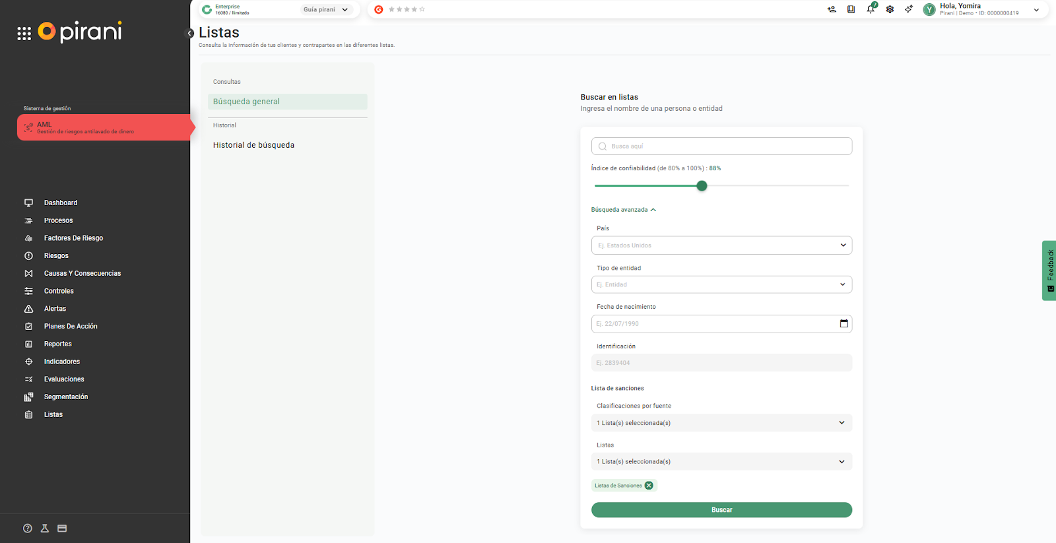Open the apps grid launcher icon

[x=24, y=34]
